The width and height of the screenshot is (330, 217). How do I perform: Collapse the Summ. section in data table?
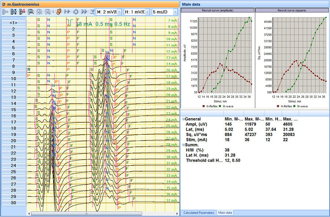[x=183, y=145]
